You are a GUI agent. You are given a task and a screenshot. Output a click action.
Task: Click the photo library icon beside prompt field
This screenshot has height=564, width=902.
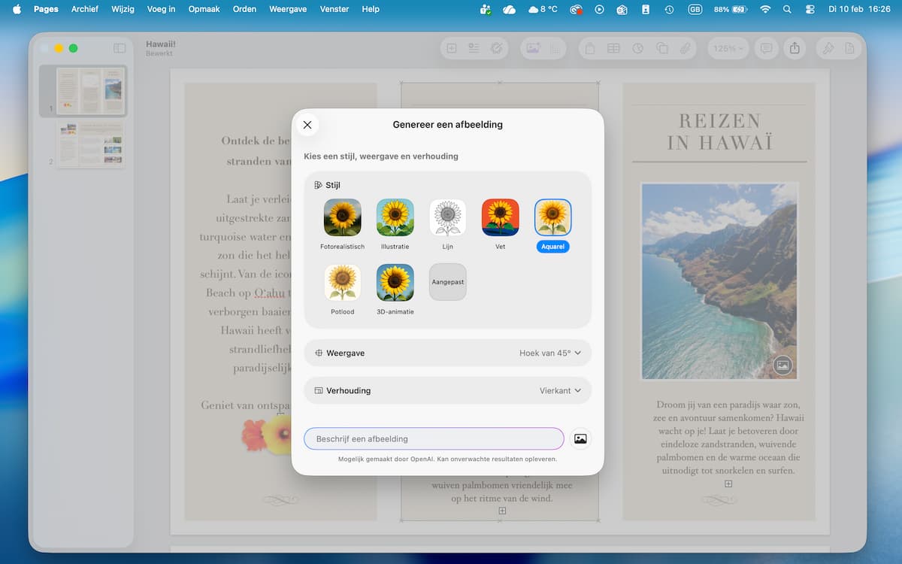580,438
